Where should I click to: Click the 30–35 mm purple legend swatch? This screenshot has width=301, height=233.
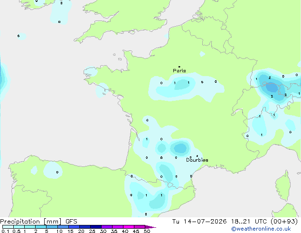coord(107,227)
